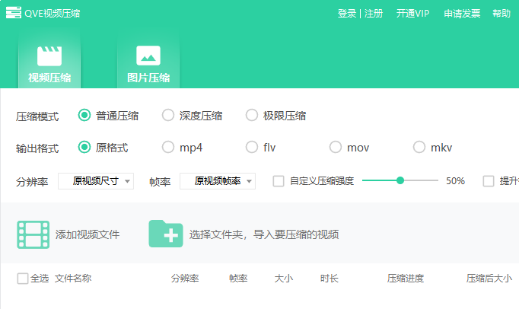Click the film strip add video icon

[x=33, y=234]
